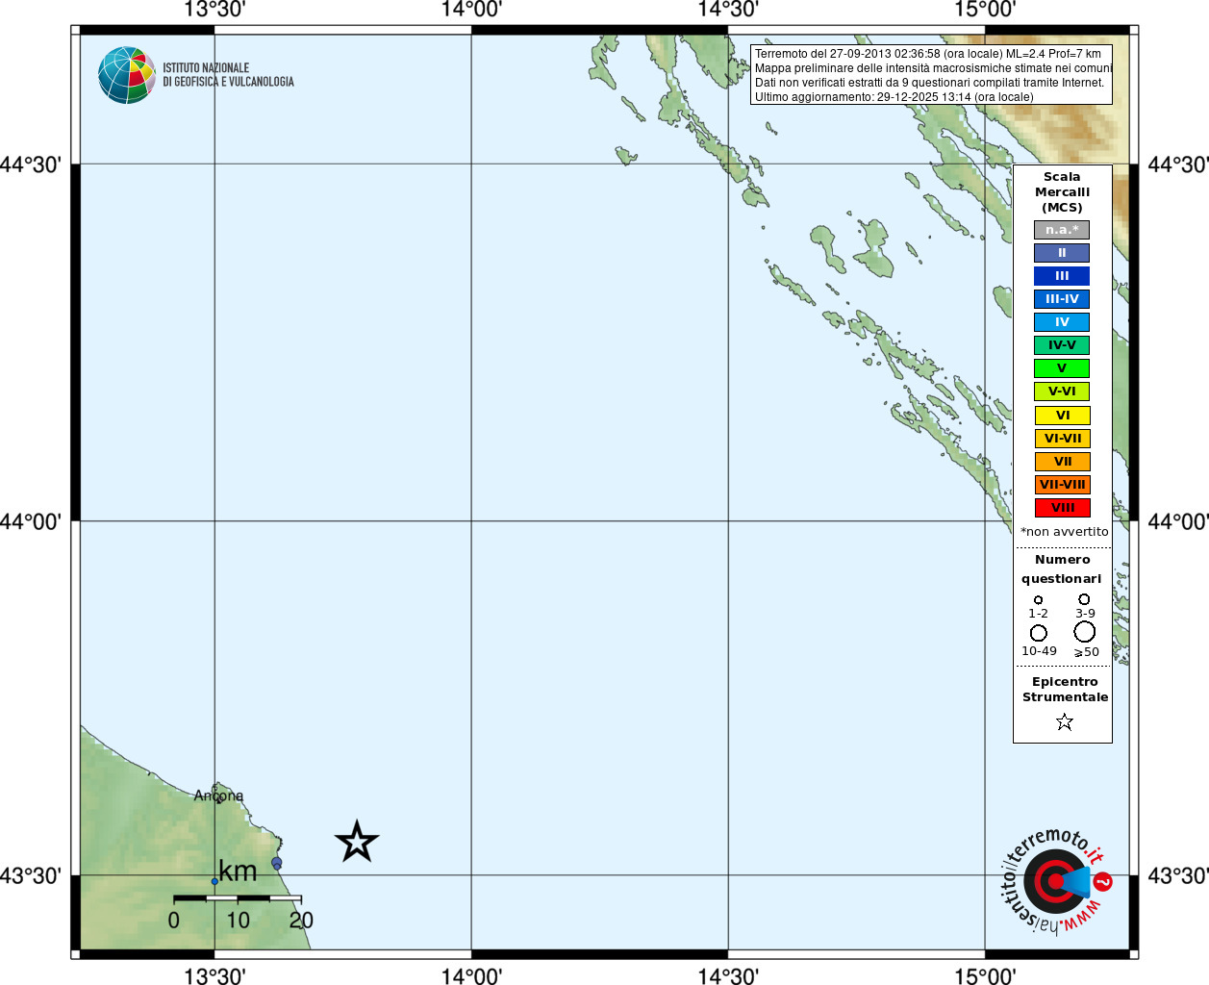Click the III intensity legend swatch

1062,276
